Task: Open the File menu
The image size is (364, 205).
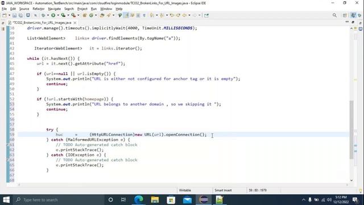Action: (x=4, y=9)
